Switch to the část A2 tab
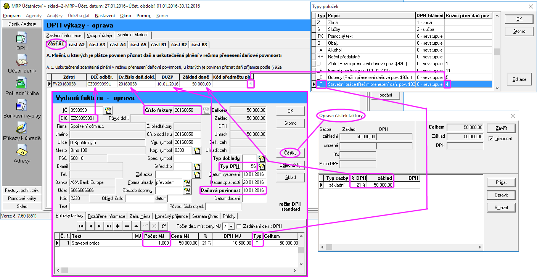Image resolution: width=537 pixels, height=277 pixels. pos(77,45)
